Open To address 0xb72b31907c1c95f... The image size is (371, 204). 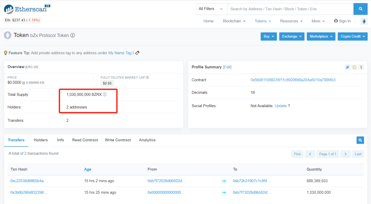click(x=251, y=181)
